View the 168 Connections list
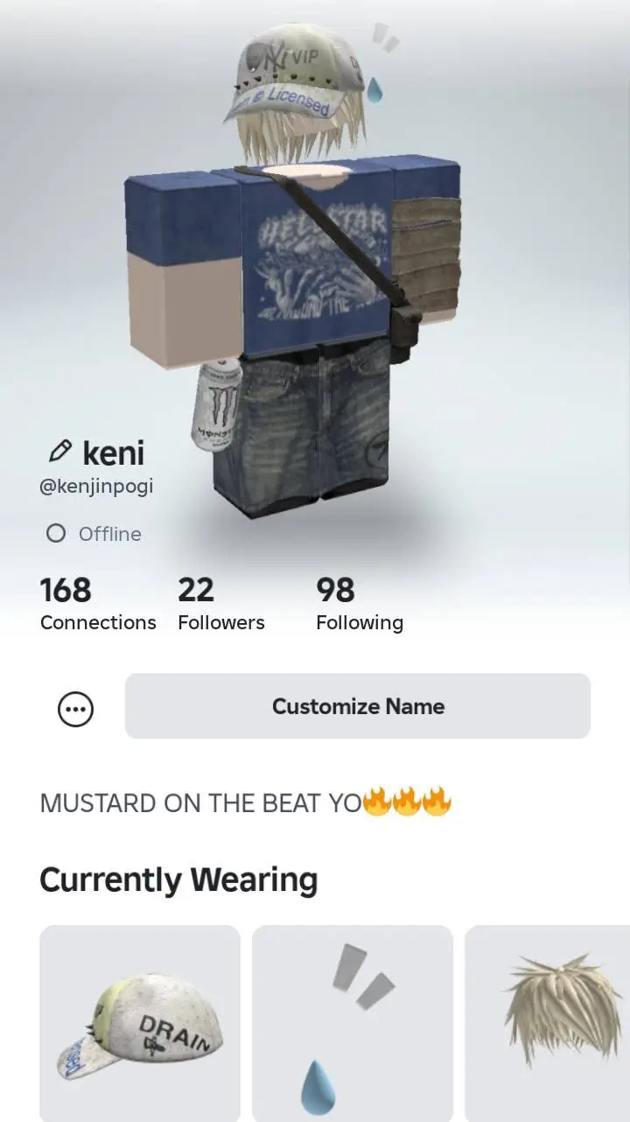 tap(98, 604)
